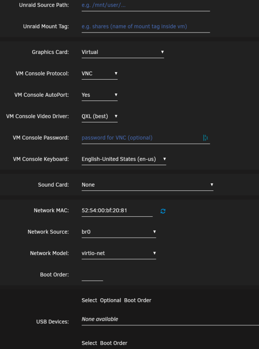Click the Unraid Mount Tag label
259x349 pixels.
click(46, 27)
